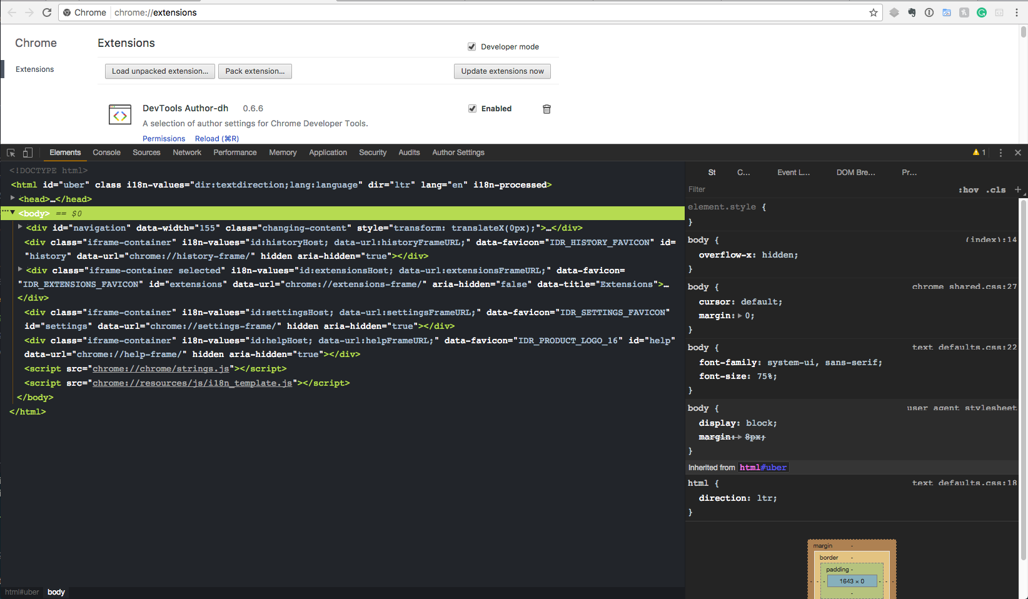The width and height of the screenshot is (1028, 599).
Task: Uncheck the Developer mode checkbox
Action: click(x=472, y=47)
